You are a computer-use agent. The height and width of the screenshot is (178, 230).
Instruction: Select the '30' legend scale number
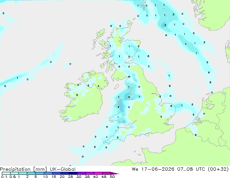79,177
